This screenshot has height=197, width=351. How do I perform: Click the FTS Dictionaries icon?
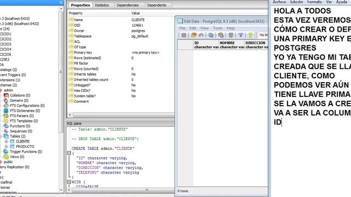6,111
